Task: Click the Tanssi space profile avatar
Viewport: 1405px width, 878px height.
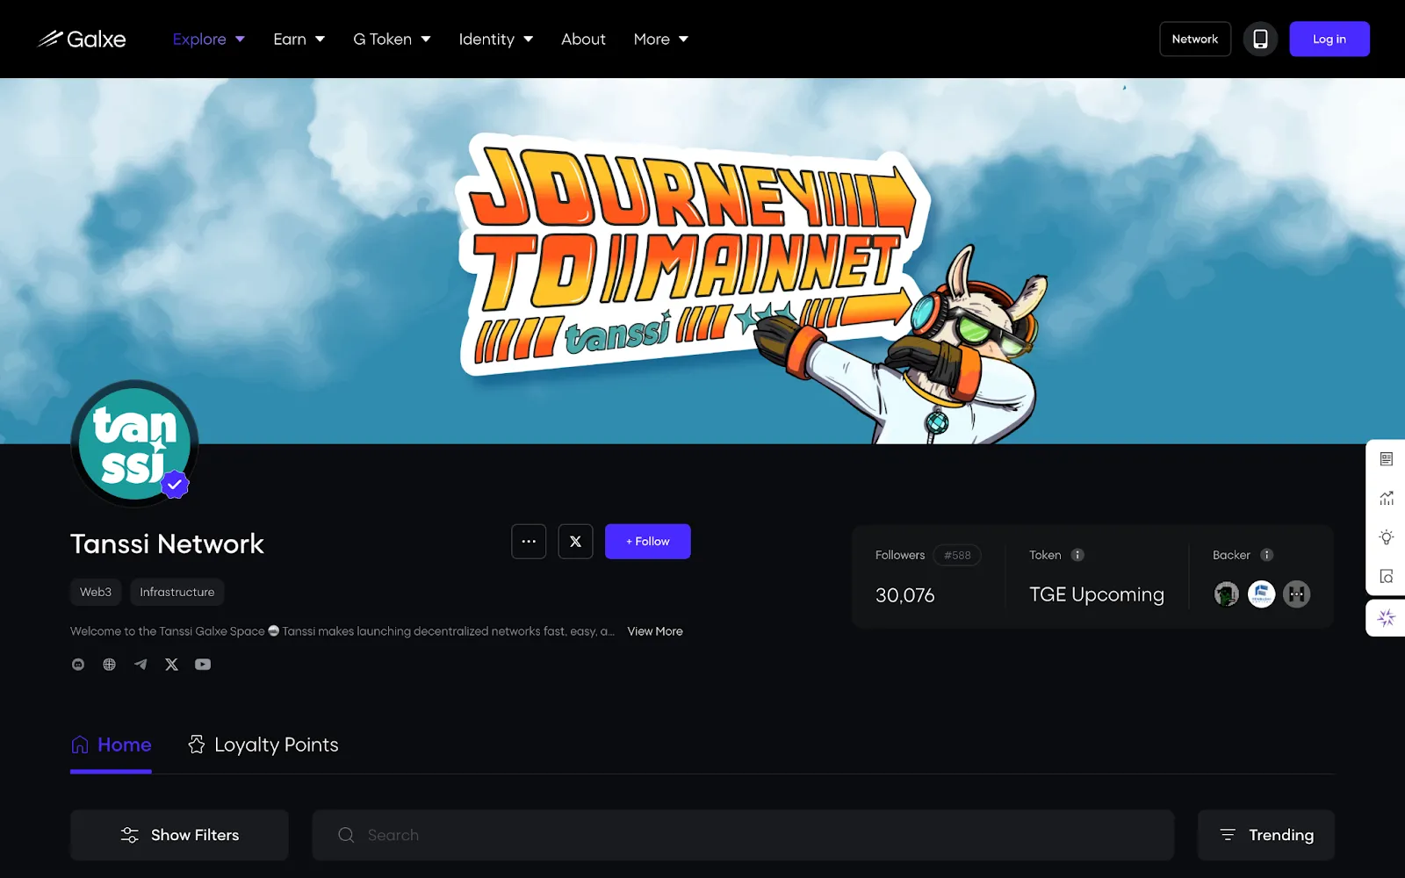Action: point(134,443)
